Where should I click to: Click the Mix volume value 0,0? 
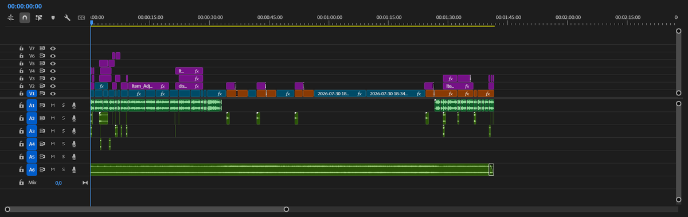point(58,183)
